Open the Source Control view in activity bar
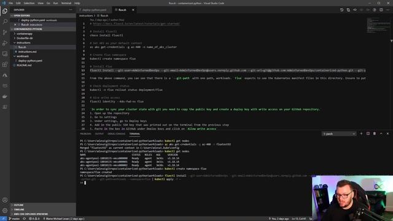393x221 pixels. (x=5, y=33)
